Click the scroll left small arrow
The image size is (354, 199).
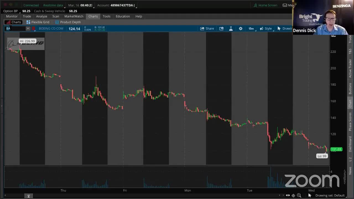tap(279, 195)
